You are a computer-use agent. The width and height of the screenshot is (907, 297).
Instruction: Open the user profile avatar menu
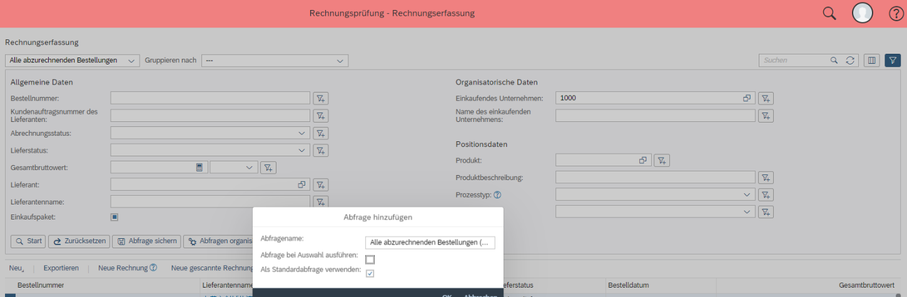tap(863, 13)
